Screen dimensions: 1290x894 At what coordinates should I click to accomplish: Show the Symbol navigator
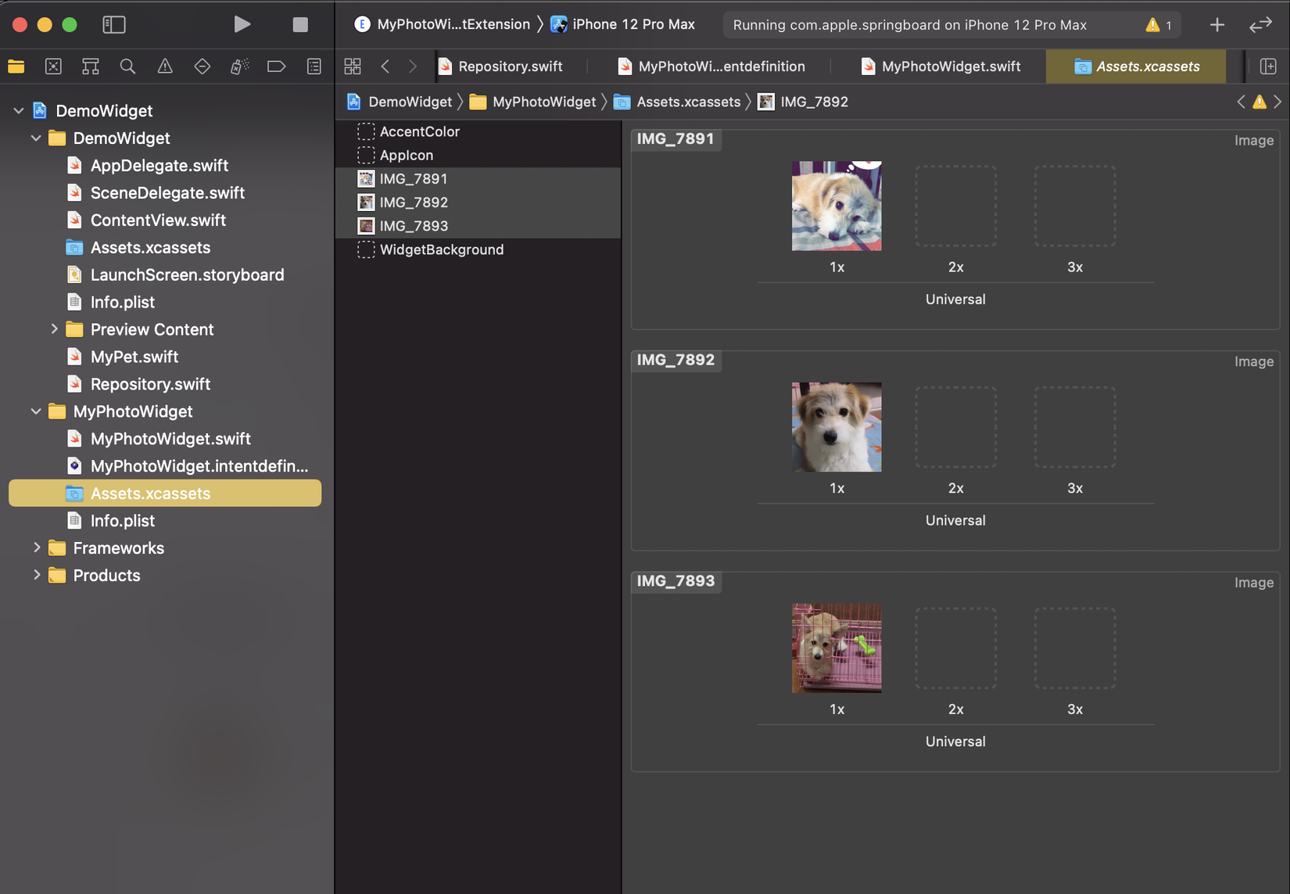(91, 66)
